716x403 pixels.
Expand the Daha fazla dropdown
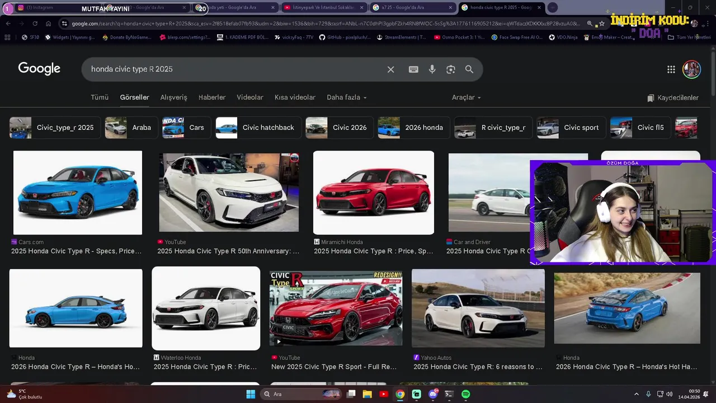[x=347, y=97]
